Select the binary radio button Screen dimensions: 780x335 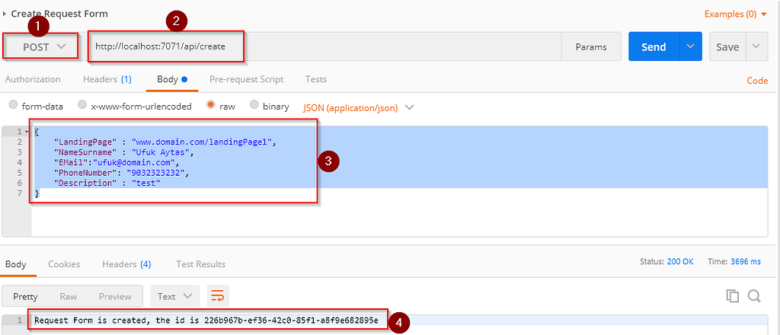[x=254, y=105]
